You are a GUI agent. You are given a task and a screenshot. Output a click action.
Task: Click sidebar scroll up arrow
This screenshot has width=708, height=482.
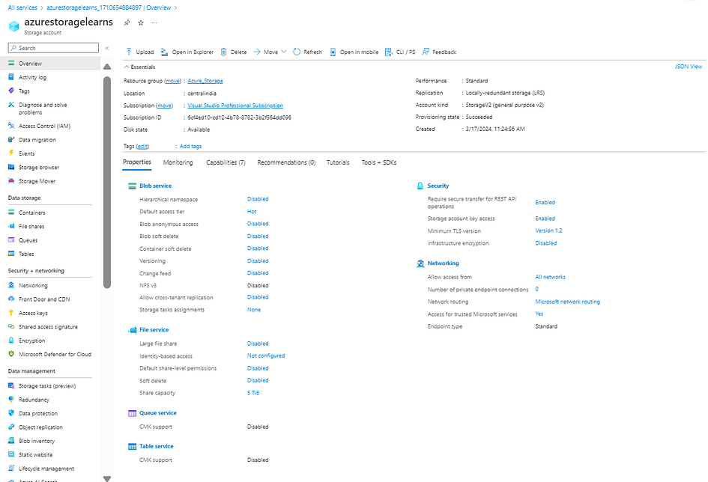(107, 67)
